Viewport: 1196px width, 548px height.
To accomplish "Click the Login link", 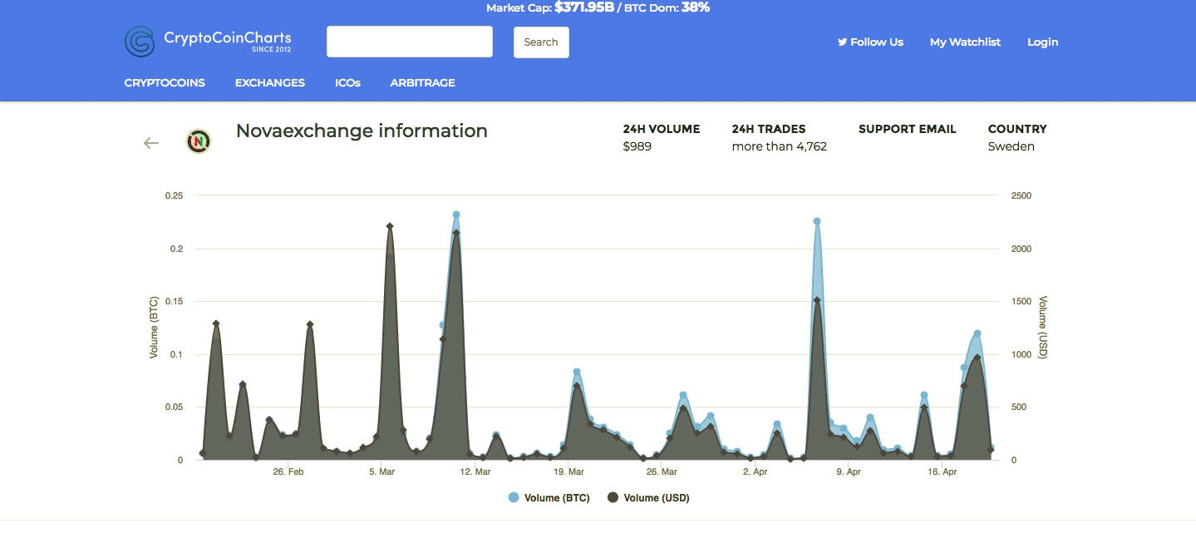I will [1042, 42].
